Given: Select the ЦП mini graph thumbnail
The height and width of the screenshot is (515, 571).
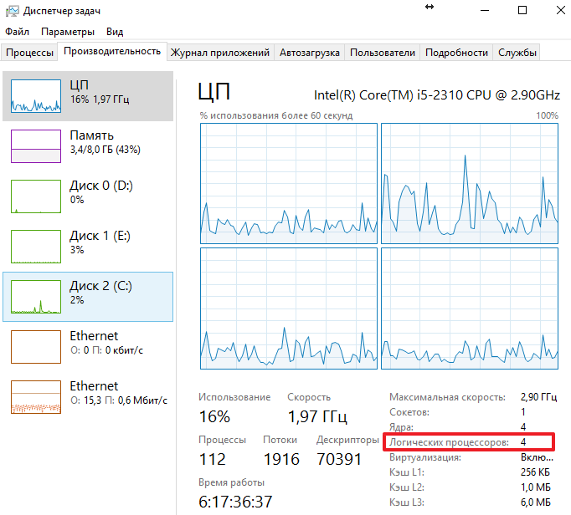Looking at the screenshot, I should 36,96.
